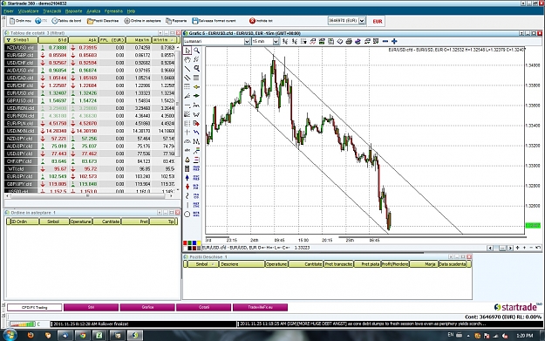Pick the green color swatch below chart toolbox
The width and height of the screenshot is (545, 341).
click(190, 243)
